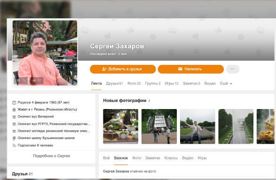Click graduation cap icon beside колледж рязанский техникум
This screenshot has height=180, width=276.
click(14, 131)
